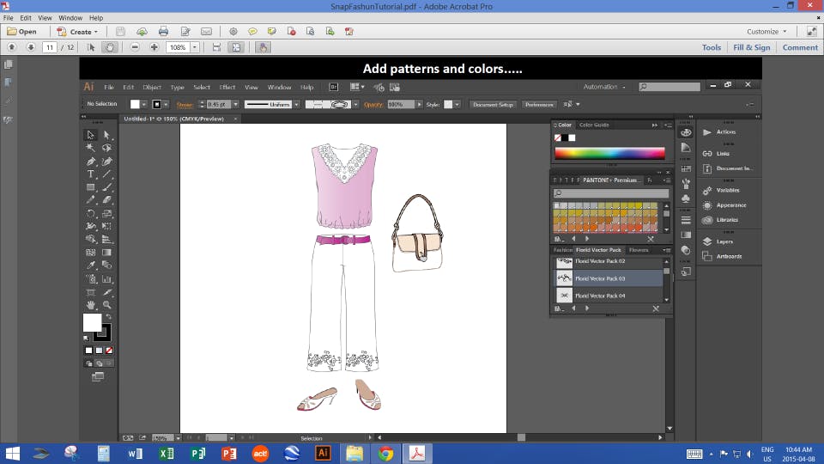
Task: Toggle the Acrobat hand pan tool
Action: (109, 47)
